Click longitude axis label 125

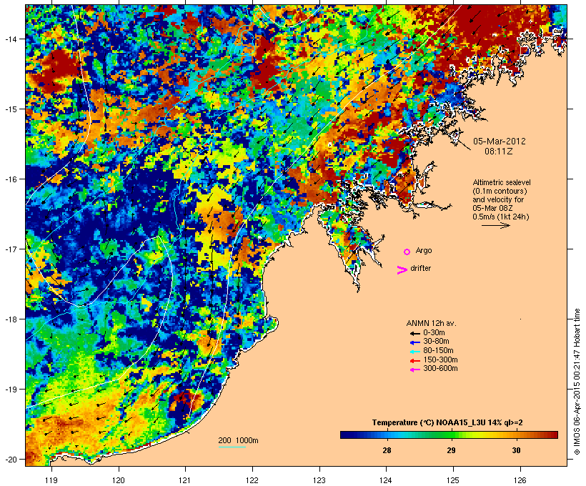click(x=453, y=480)
